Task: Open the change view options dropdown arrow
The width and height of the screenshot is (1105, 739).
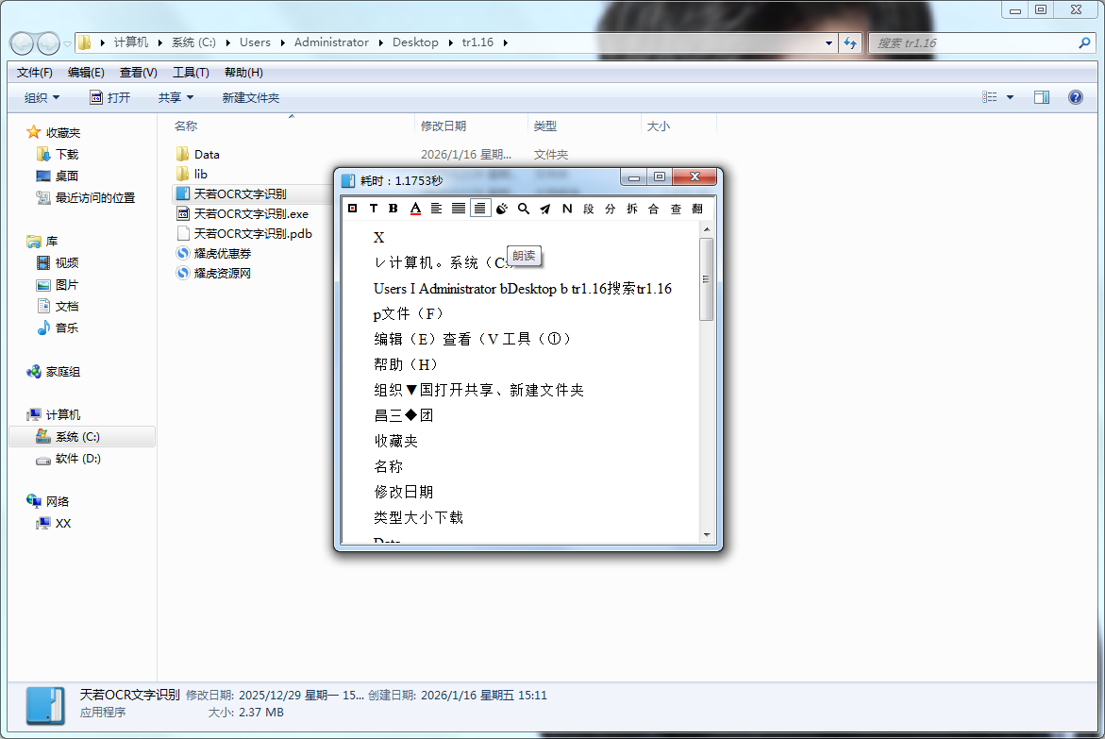Action: click(x=1011, y=97)
